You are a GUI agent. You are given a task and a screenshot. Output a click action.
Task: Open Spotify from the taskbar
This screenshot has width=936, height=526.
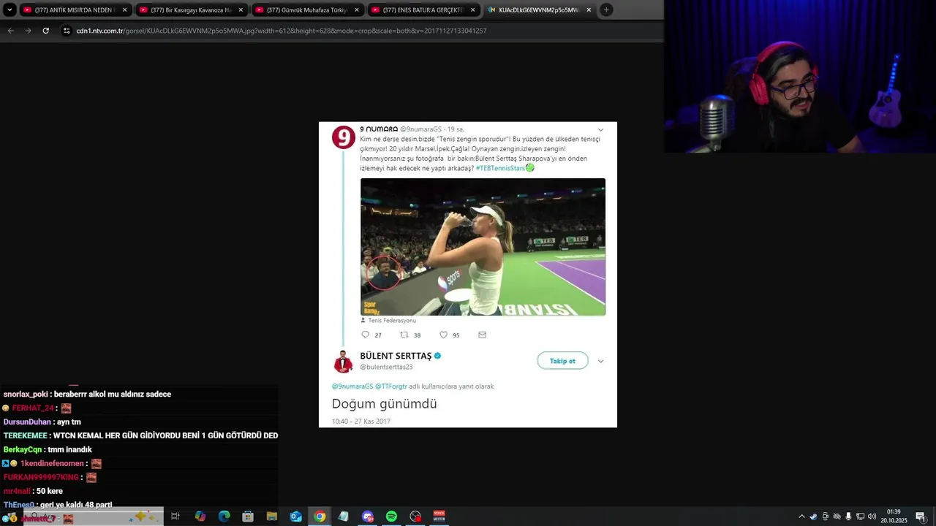(391, 517)
